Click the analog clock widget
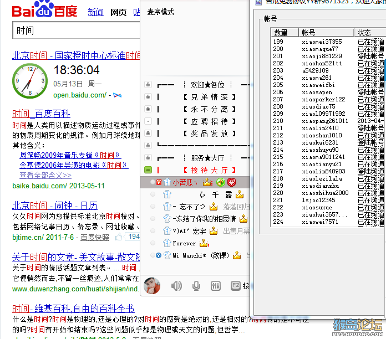Screen dimensions: 386x339 click(30, 81)
